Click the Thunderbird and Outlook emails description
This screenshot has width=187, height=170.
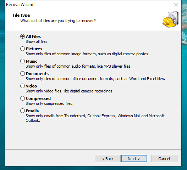[x=95, y=118]
